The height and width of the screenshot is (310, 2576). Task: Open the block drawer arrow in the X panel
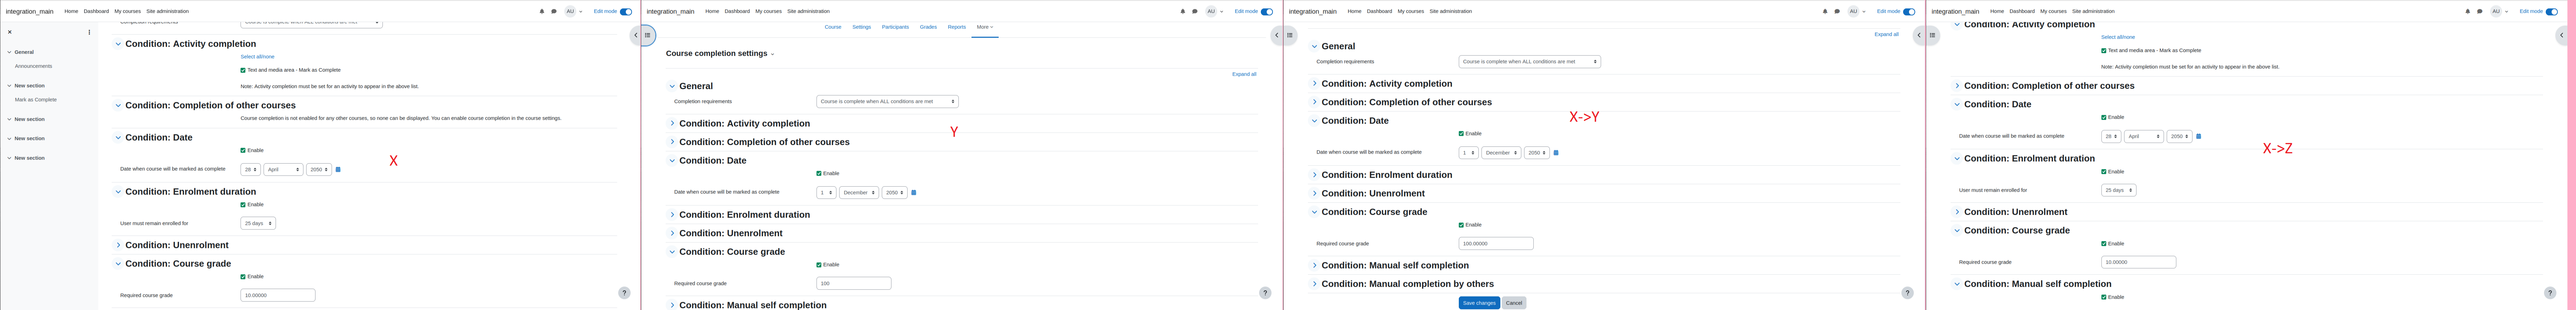(636, 35)
